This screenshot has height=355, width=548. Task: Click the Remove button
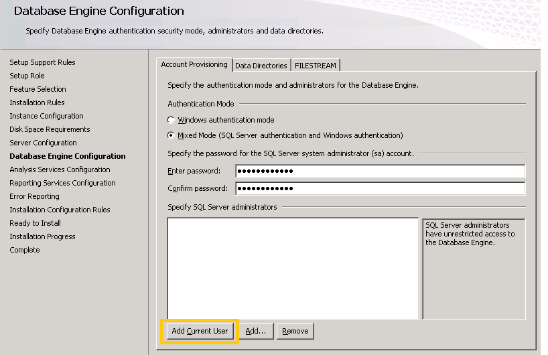[x=295, y=331]
